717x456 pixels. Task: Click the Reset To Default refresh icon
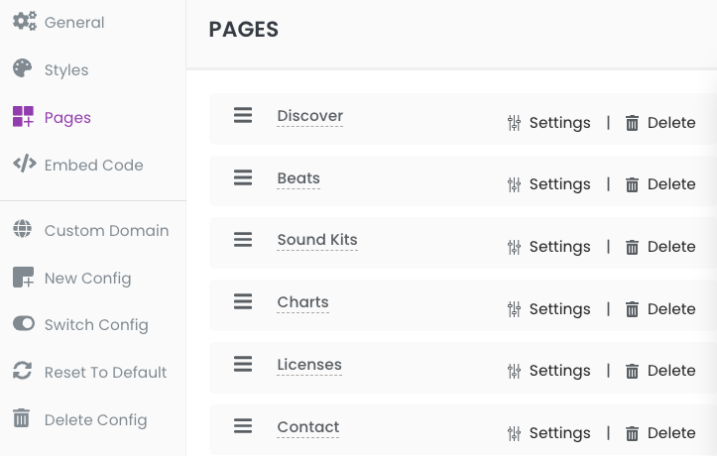pyautogui.click(x=23, y=371)
